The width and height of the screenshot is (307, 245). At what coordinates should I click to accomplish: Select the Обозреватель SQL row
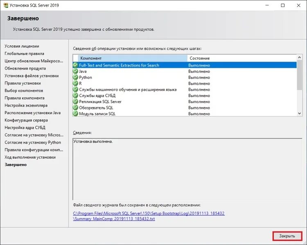(x=185, y=108)
